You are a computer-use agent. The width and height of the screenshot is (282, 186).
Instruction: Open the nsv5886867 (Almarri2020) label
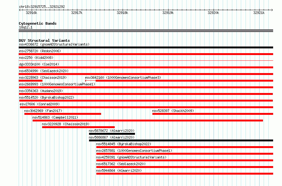[112, 137]
